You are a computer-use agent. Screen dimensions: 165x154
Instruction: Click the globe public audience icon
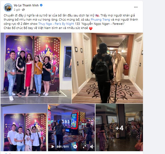(23, 10)
